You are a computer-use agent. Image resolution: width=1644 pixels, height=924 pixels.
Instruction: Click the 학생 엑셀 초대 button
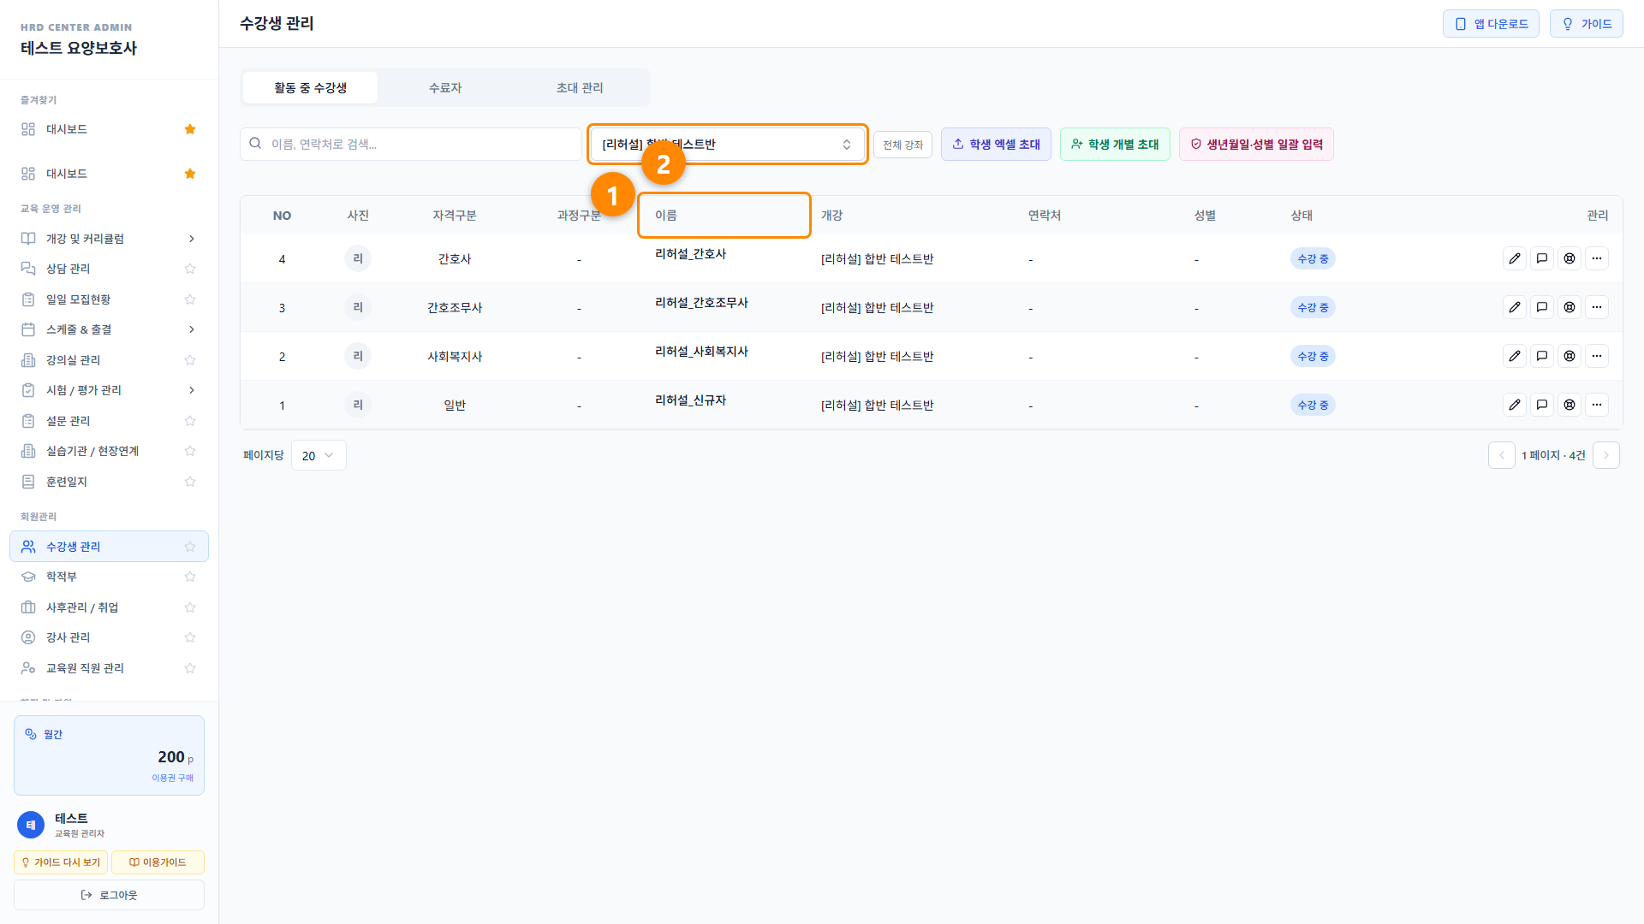[x=996, y=145]
